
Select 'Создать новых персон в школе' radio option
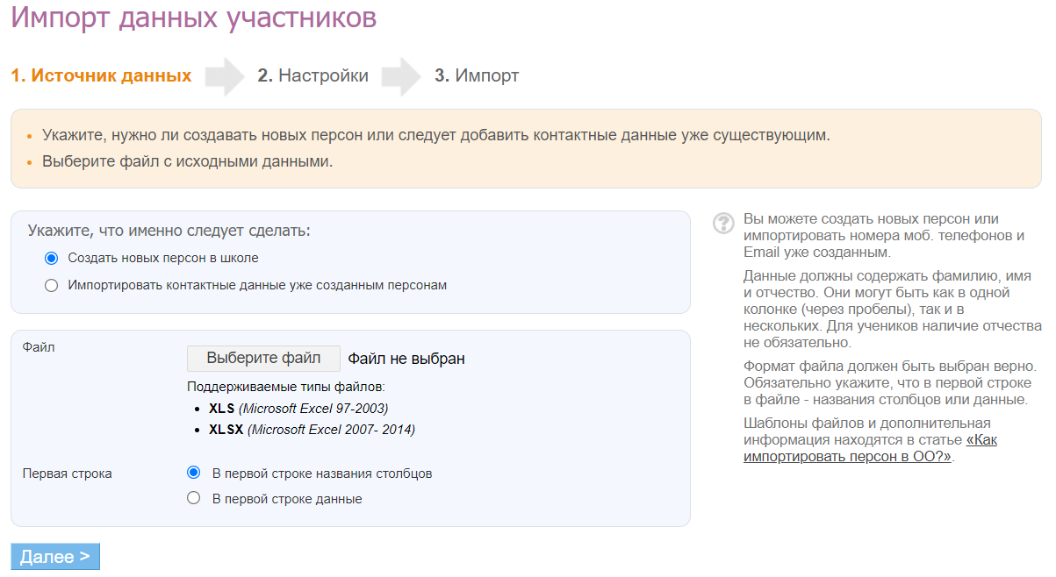click(51, 259)
